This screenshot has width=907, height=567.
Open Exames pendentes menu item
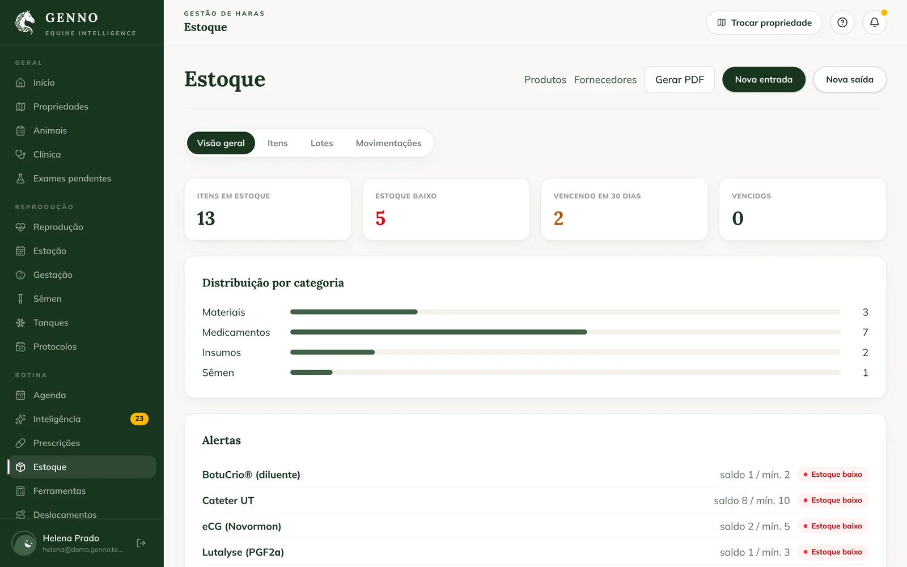[x=82, y=179]
